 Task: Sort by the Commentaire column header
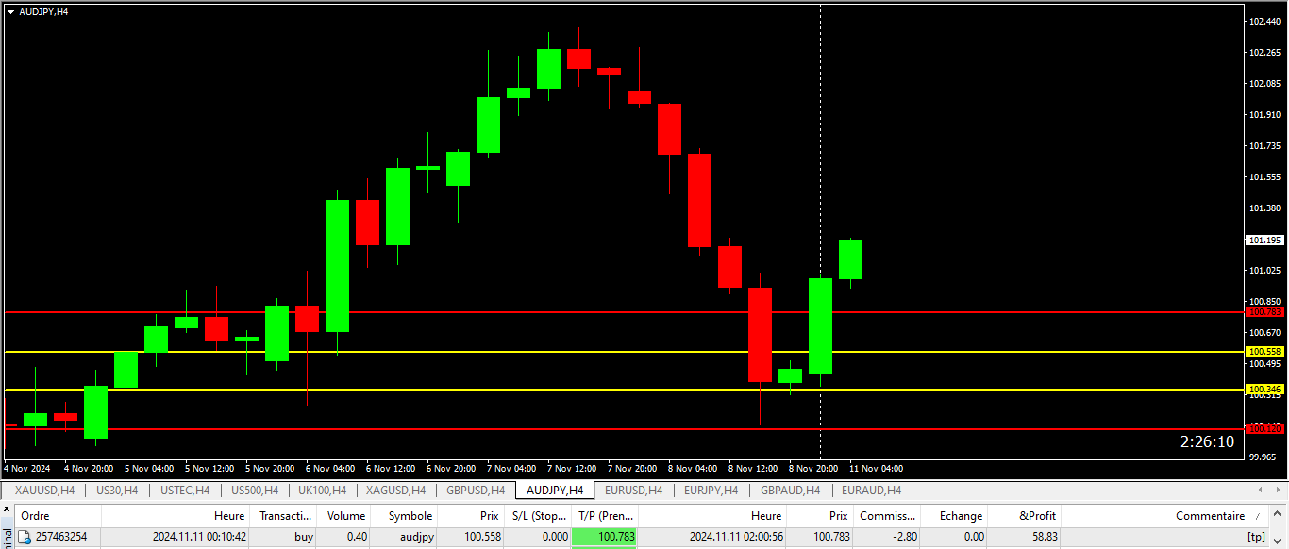(1163, 516)
